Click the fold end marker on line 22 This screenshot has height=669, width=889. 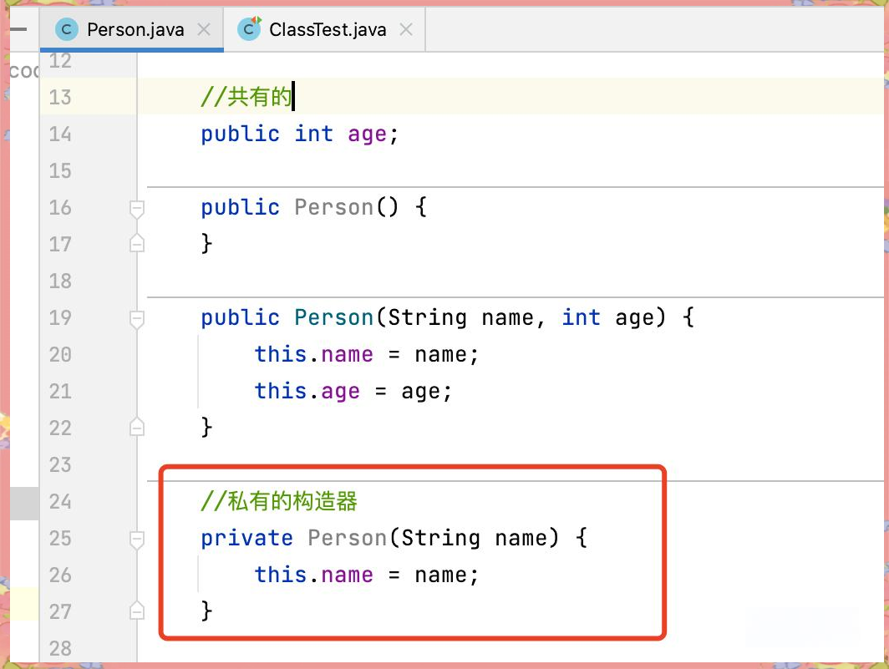(x=137, y=427)
